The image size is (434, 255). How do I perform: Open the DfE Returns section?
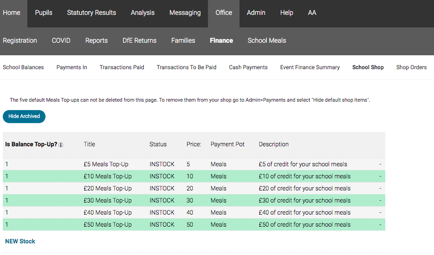(x=139, y=40)
